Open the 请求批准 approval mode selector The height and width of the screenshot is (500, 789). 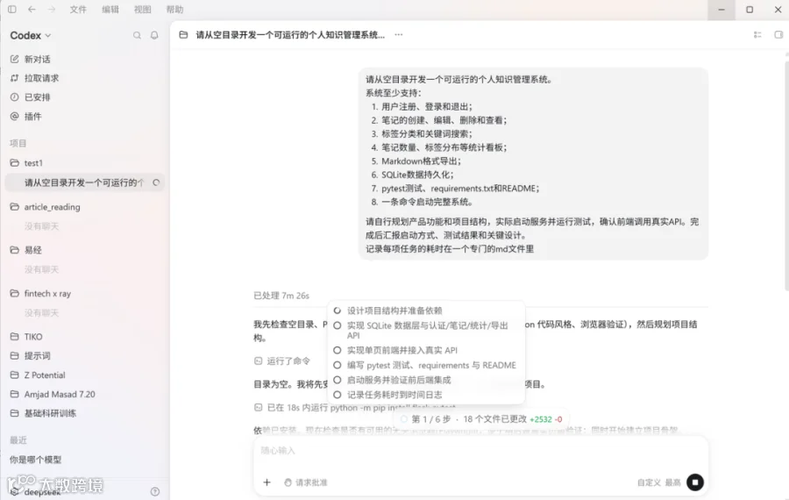tap(305, 482)
